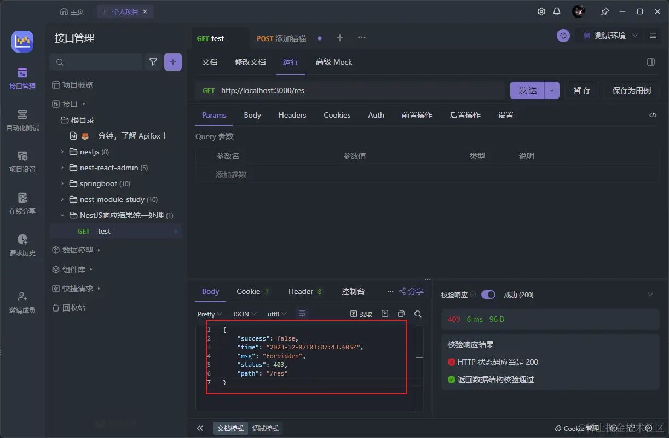Open the Cookies request tab
This screenshot has height=438, width=669.
tap(337, 115)
